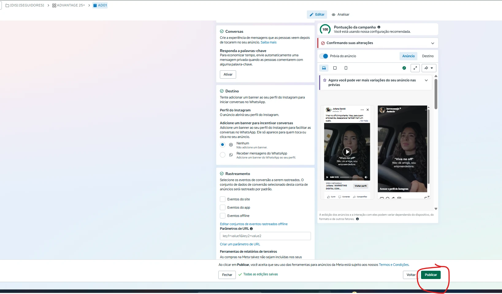This screenshot has height=294, width=502.
Task: Expand Confirmando suas alterações section
Action: pyautogui.click(x=433, y=43)
